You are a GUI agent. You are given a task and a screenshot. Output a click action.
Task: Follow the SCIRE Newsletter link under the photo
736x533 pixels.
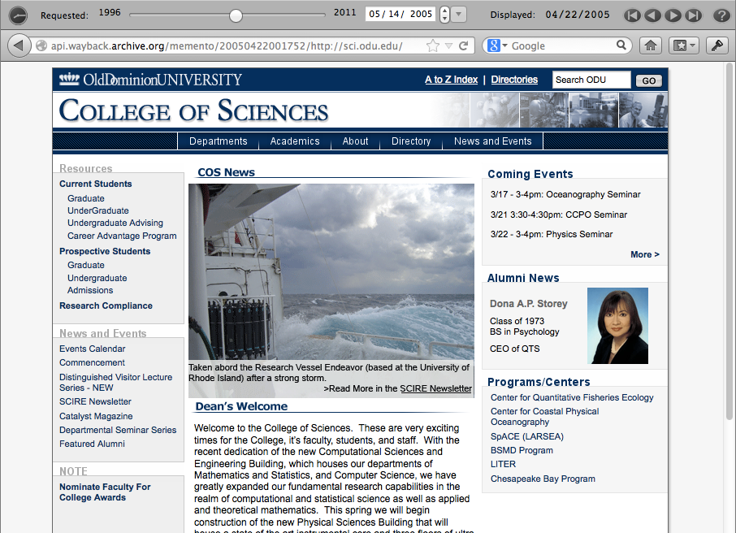click(x=435, y=389)
